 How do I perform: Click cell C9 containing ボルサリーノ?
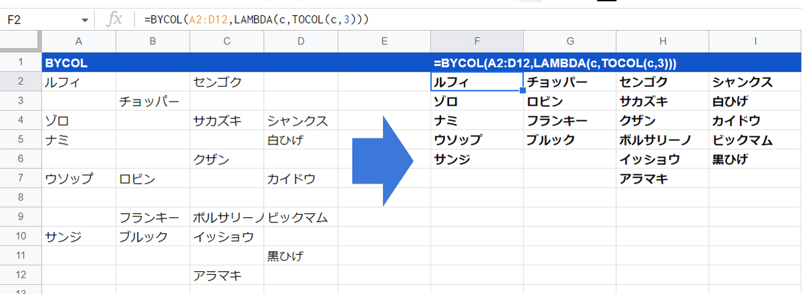pyautogui.click(x=227, y=218)
